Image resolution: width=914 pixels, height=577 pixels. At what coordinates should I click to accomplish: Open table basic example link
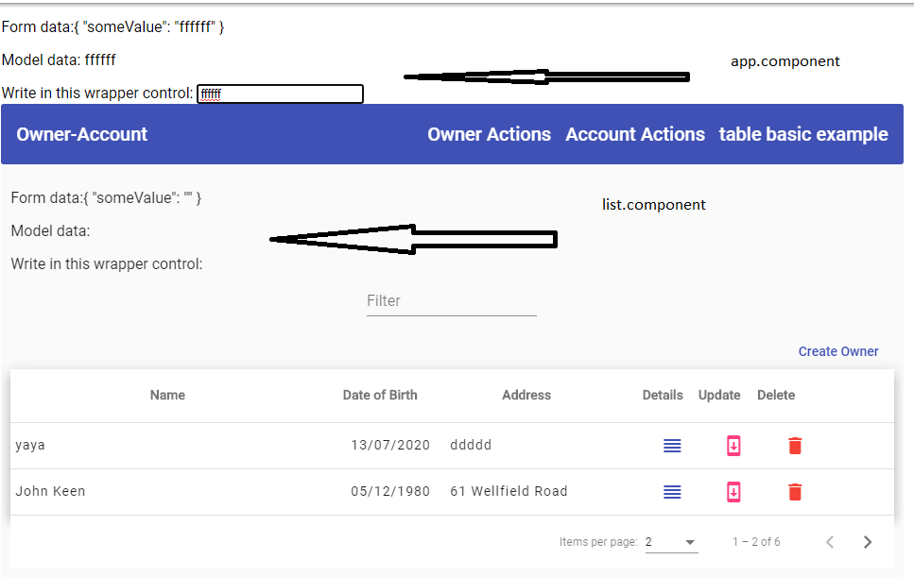point(803,134)
